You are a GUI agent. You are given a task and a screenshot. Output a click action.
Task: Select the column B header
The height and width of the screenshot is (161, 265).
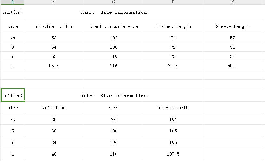54,2
